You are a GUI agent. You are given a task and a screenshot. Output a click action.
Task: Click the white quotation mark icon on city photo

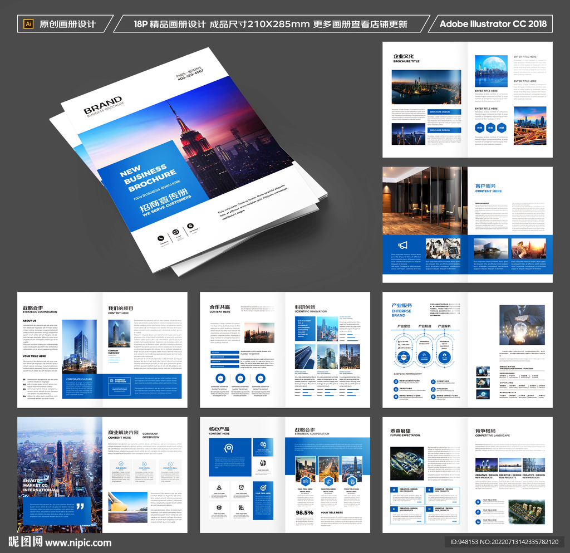pyautogui.click(x=80, y=506)
